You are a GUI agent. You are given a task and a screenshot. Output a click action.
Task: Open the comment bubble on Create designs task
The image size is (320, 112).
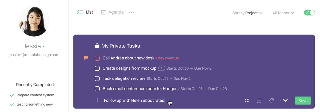coord(161,68)
